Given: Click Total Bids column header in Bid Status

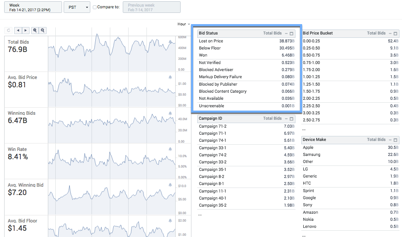Looking at the screenshot, I should [272, 33].
